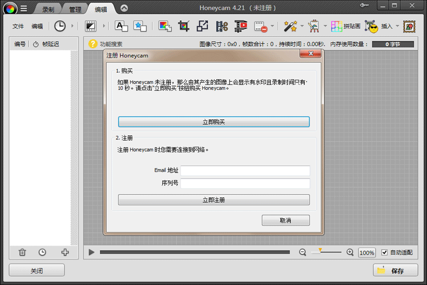
Task: Click the 取消 button in dialog
Action: click(x=286, y=220)
